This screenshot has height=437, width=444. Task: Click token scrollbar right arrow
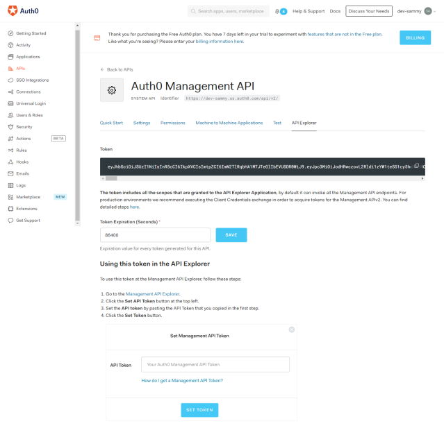point(422,178)
